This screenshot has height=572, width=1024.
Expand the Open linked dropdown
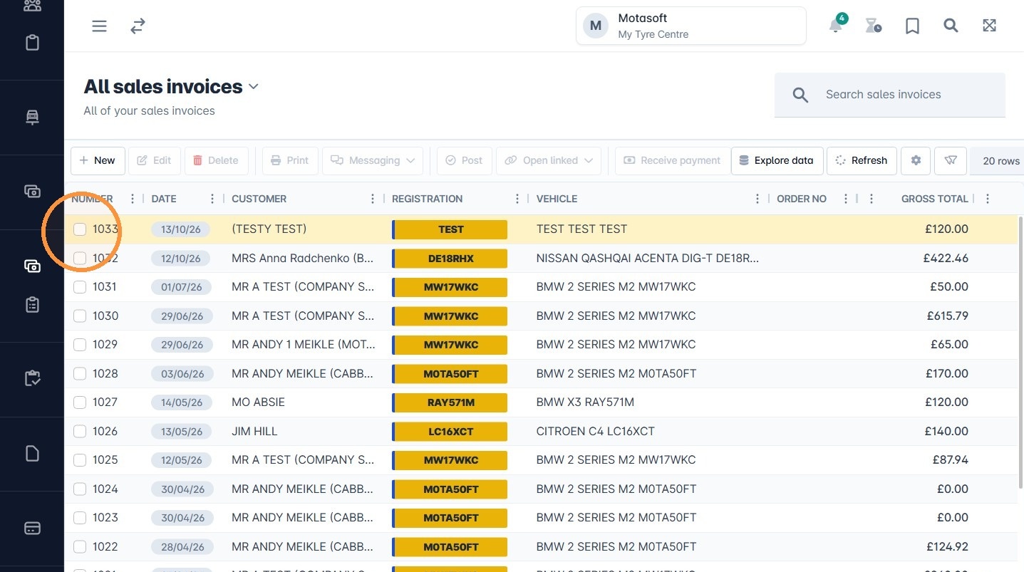(549, 160)
